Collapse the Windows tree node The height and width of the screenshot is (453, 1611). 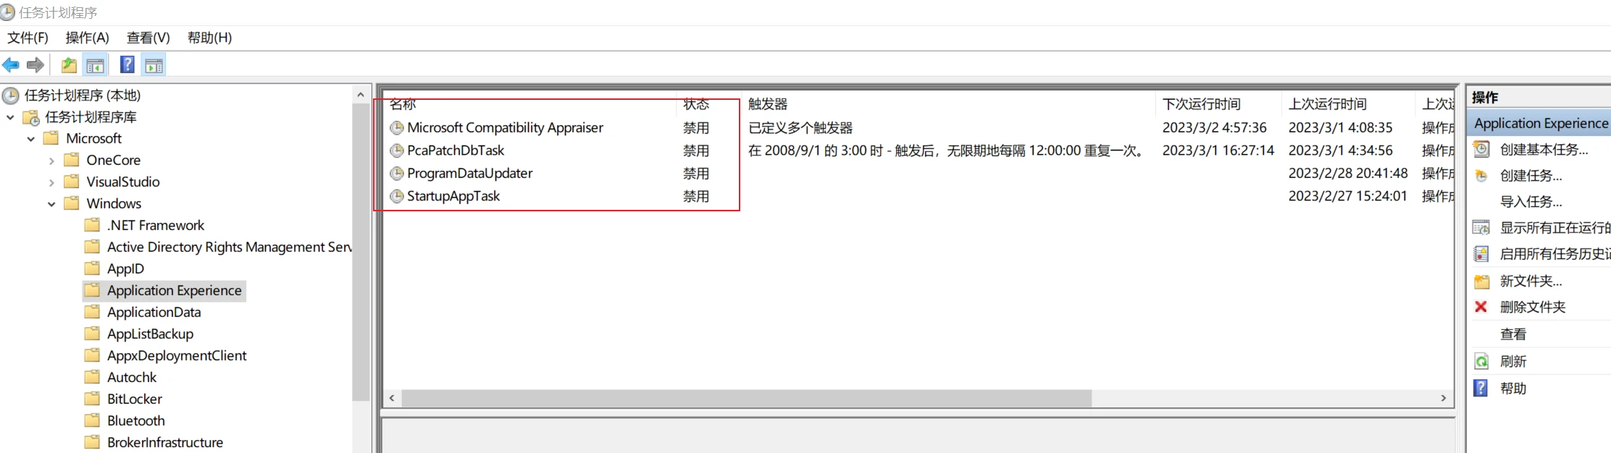(51, 204)
